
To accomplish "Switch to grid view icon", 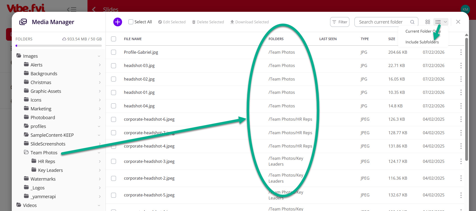I will pyautogui.click(x=428, y=22).
